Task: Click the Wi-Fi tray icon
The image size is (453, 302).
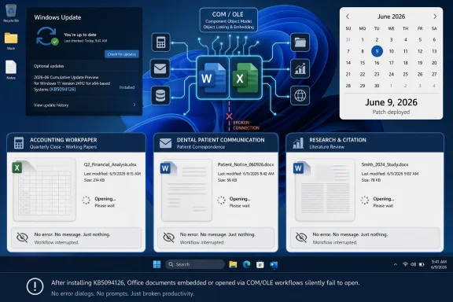Action: pos(405,264)
